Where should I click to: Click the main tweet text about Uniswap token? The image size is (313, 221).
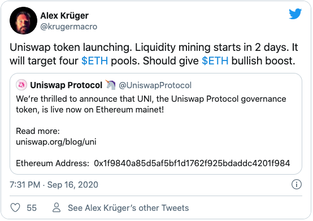coord(154,54)
